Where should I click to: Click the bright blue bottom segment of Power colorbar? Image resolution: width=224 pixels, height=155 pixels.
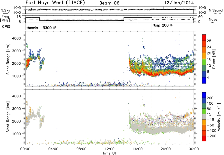tap(204, 80)
